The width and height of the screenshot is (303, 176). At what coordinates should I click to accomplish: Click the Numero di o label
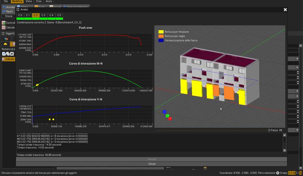tap(8, 49)
